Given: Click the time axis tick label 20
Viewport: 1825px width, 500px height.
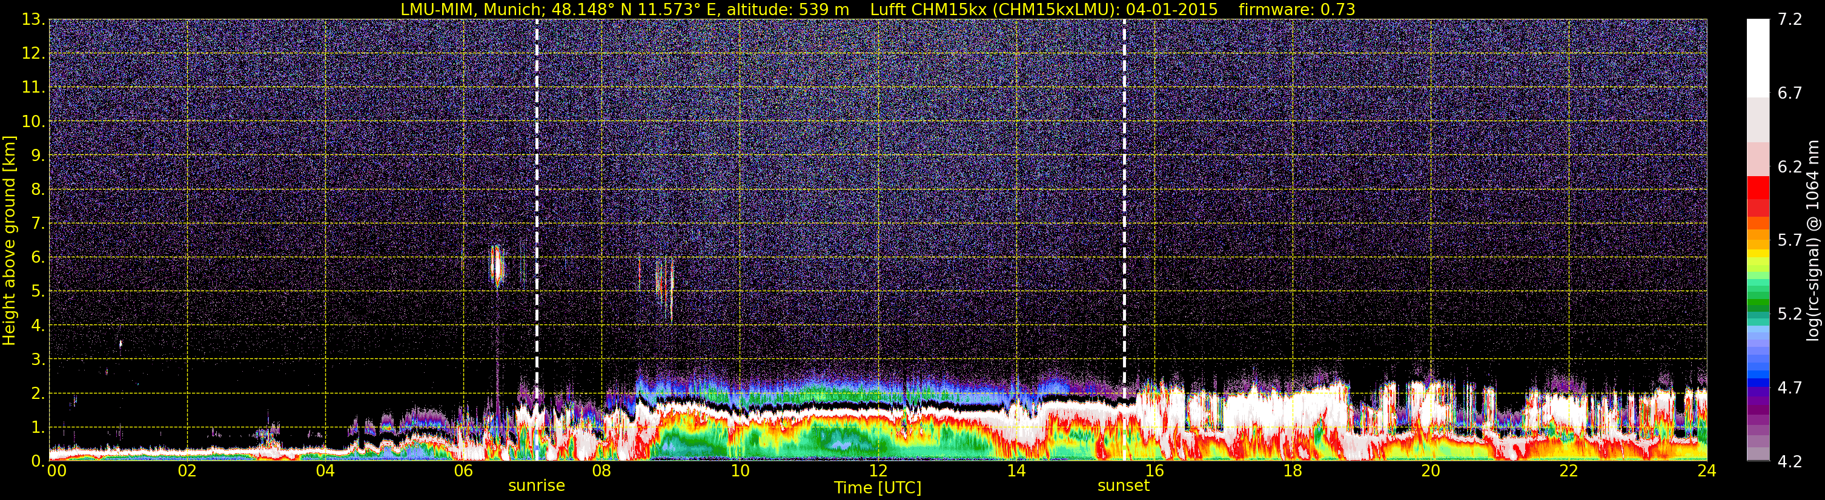Looking at the screenshot, I should tap(1431, 471).
